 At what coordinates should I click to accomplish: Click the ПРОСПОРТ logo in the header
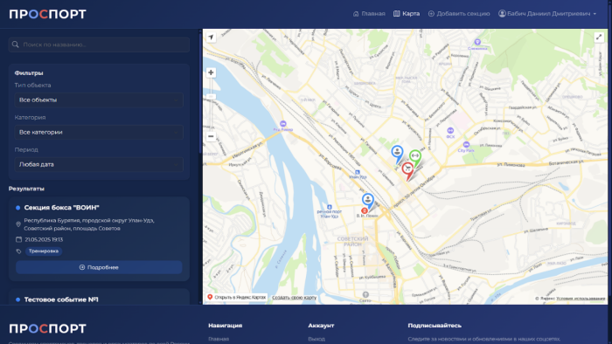tap(47, 14)
